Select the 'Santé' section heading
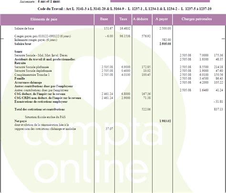The image size is (226, 193). [18, 51]
